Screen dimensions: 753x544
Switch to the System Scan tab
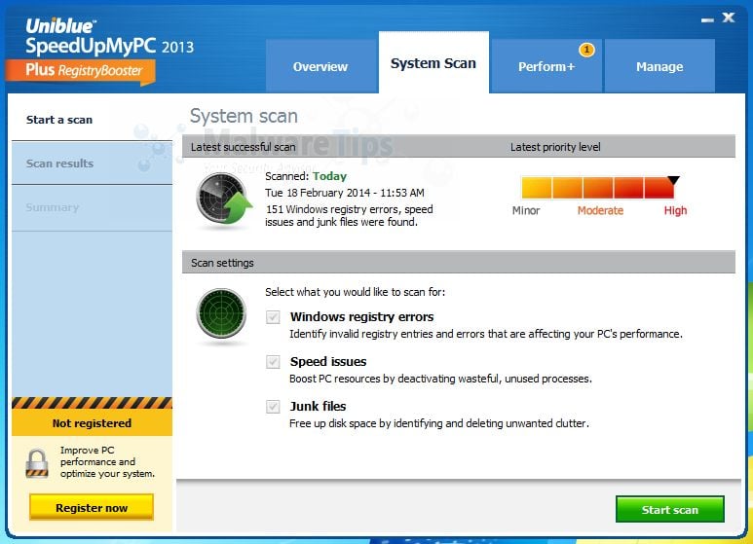[433, 63]
